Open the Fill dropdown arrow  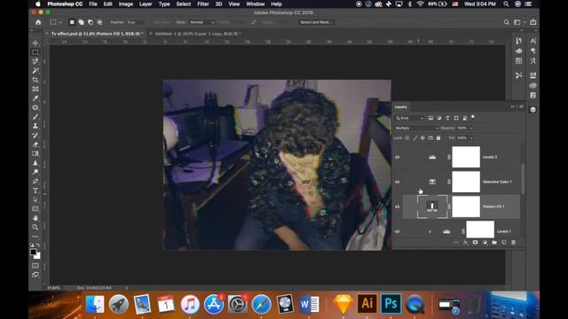pos(471,138)
